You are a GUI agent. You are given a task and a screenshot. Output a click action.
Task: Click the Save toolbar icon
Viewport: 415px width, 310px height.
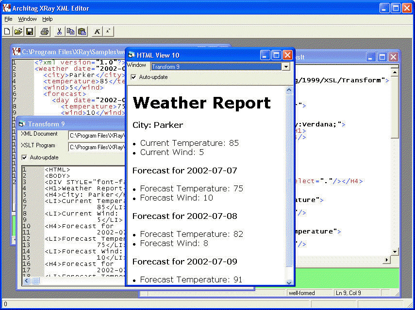click(x=30, y=31)
